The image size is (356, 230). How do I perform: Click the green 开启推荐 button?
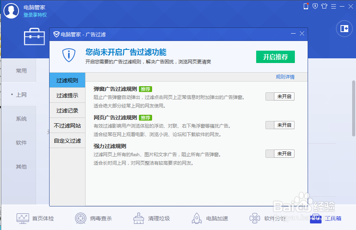tap(275, 56)
